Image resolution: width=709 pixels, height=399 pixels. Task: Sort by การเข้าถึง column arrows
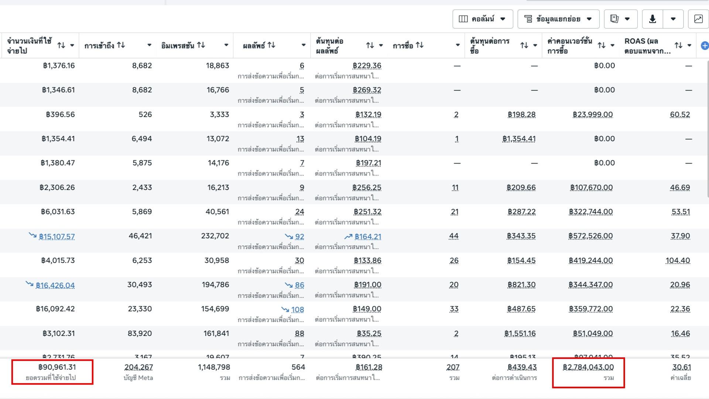pyautogui.click(x=121, y=45)
